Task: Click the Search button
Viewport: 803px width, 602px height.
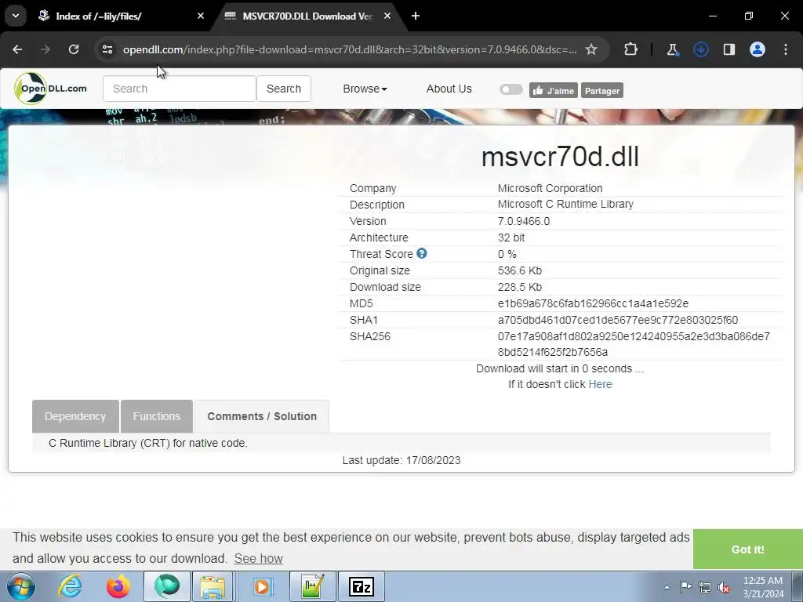Action: click(x=284, y=89)
